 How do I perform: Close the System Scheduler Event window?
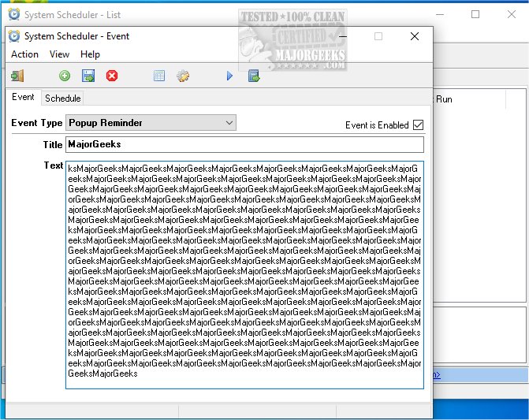pyautogui.click(x=415, y=36)
